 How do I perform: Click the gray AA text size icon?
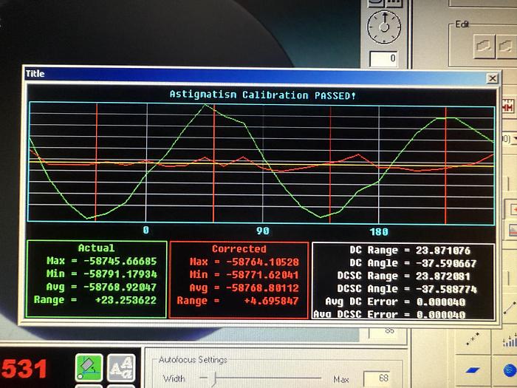[x=121, y=367]
